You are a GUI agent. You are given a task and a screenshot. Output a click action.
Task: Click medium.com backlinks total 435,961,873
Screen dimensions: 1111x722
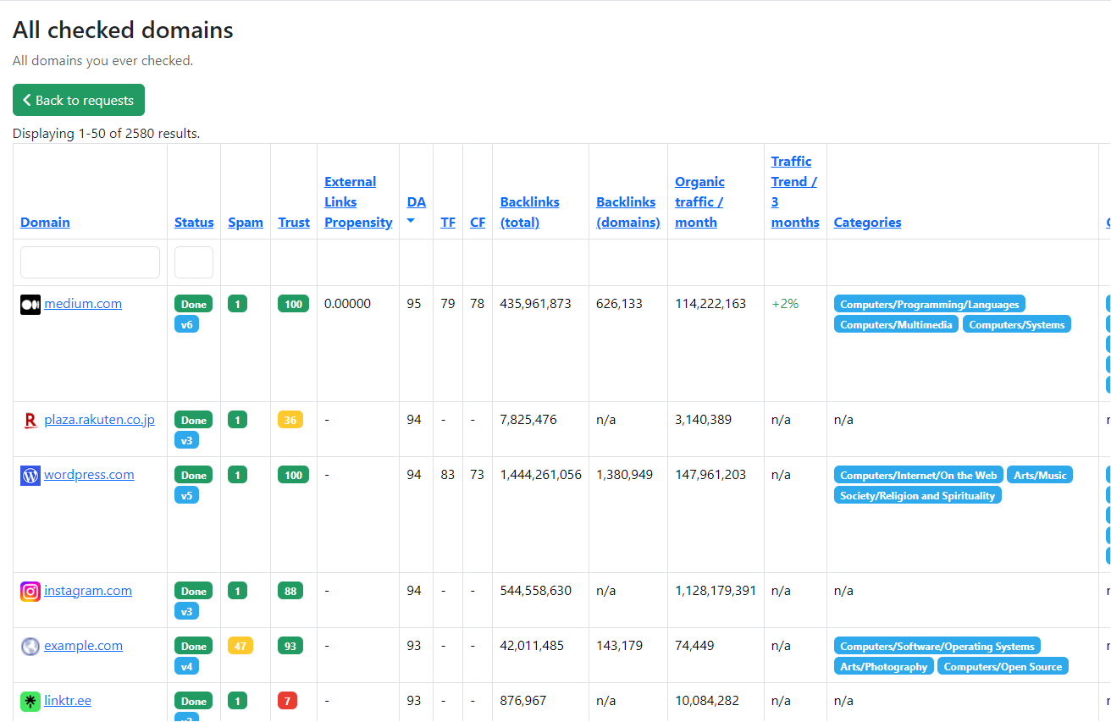click(536, 303)
